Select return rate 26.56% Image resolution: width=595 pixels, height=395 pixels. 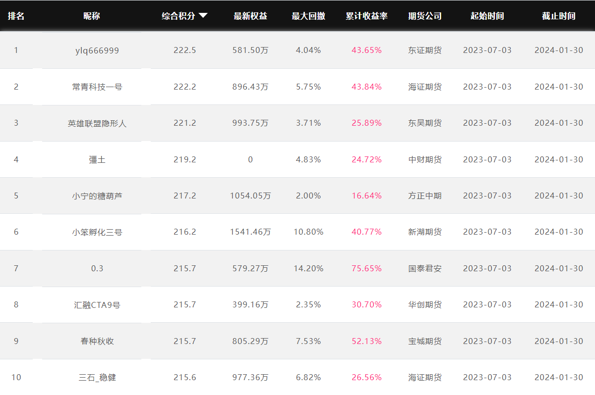click(367, 377)
